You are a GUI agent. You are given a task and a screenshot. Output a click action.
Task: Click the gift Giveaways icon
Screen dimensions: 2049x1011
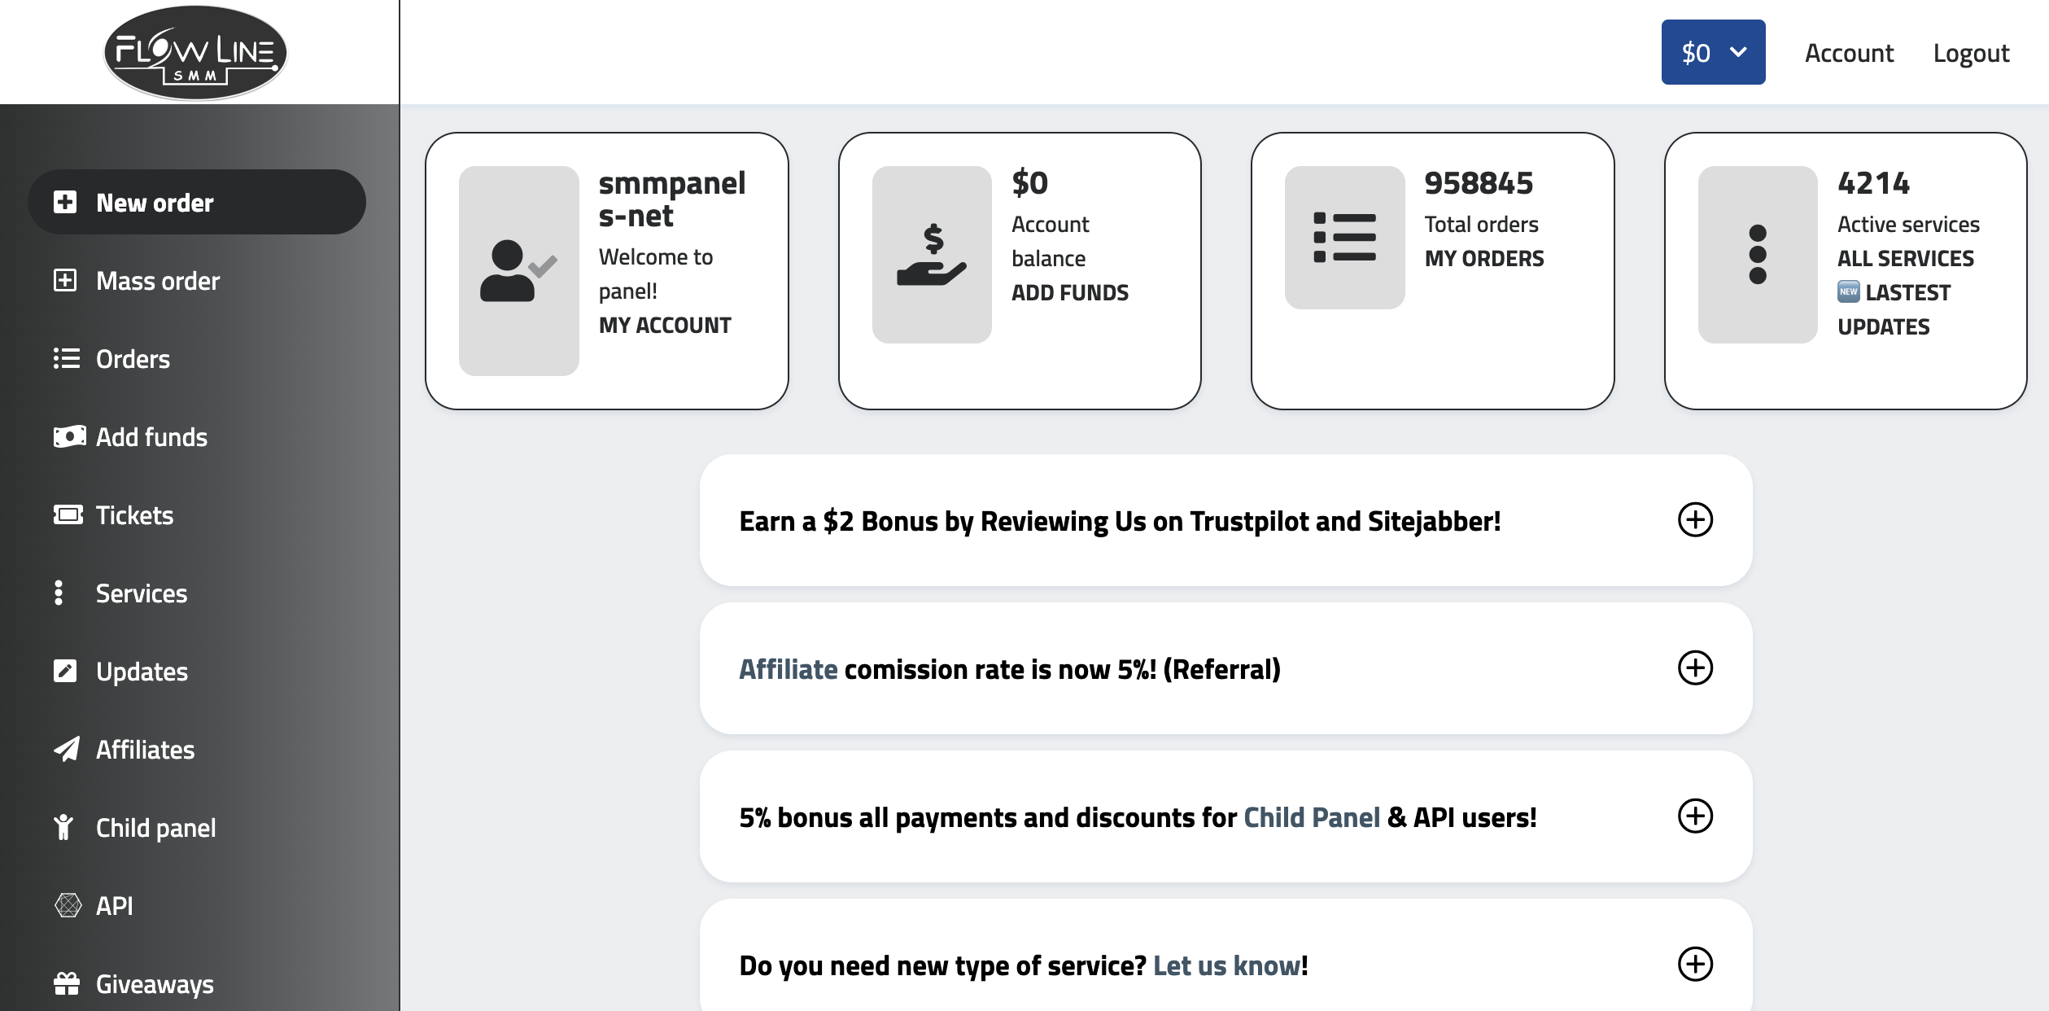(67, 983)
